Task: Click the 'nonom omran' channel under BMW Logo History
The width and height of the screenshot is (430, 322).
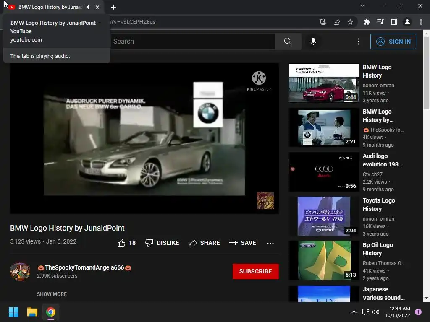Action: (378, 86)
